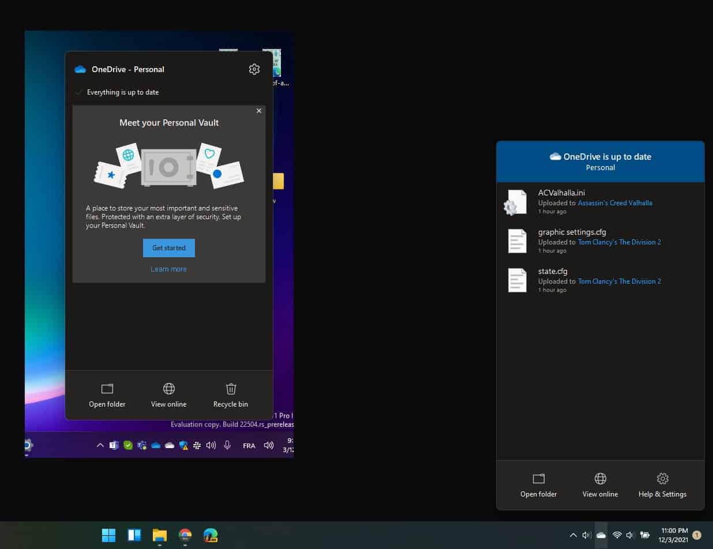Open Assassin's Creed Valhalla folder link
713x549 pixels.
click(x=615, y=203)
